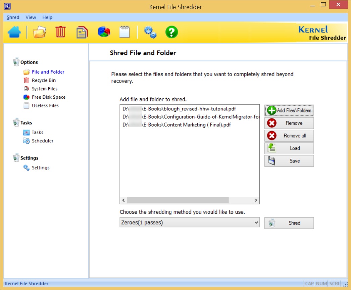
Task: Click the Shred button
Action: [289, 223]
